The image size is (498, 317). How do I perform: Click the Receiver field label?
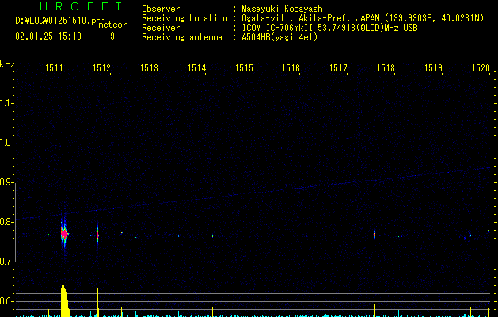(161, 28)
